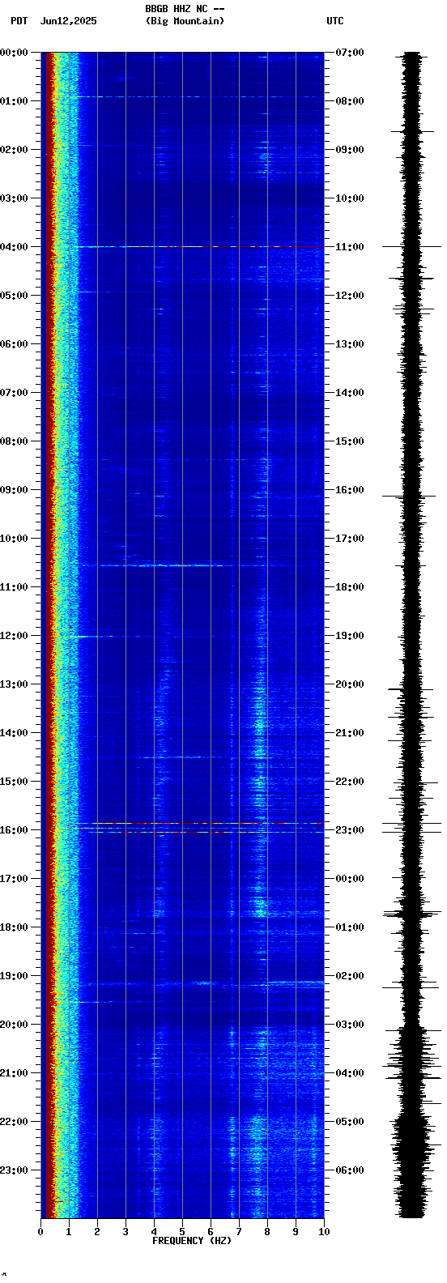Click the 21:00 UTC time label
Viewport: 447px width, 1283px height.
pos(349,733)
